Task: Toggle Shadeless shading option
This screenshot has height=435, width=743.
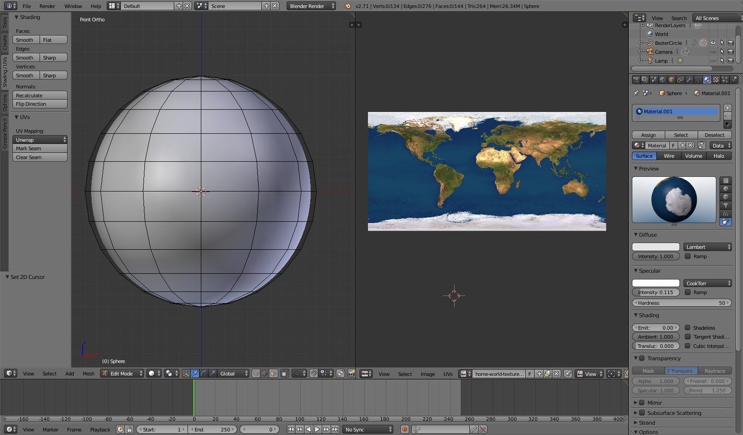Action: click(688, 327)
